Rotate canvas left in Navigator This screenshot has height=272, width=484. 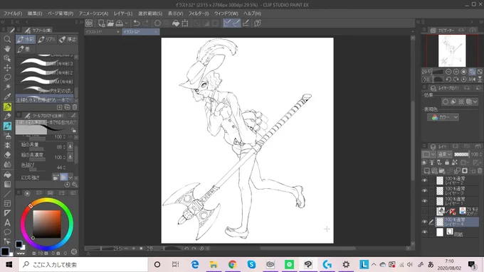[x=448, y=79]
